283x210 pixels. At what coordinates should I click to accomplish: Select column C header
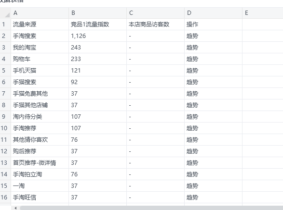(x=156, y=13)
